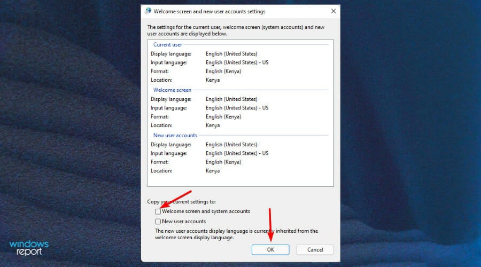
Task: Select the Welcome screen section header
Action: pyautogui.click(x=172, y=90)
